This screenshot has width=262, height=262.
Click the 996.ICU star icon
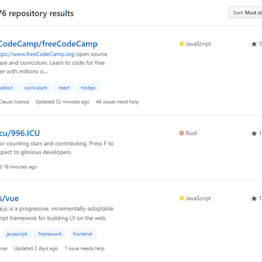click(254, 133)
